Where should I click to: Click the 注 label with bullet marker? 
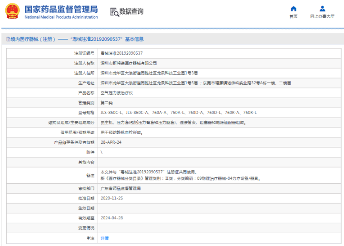tap(91, 238)
